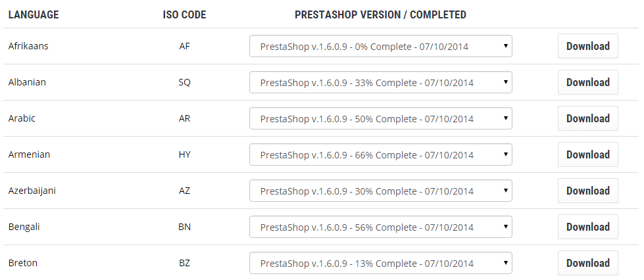Open the Arabic 50% Complete dropdown
The width and height of the screenshot is (644, 280).
380,118
